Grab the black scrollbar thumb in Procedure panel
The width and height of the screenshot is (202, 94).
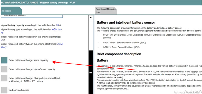coord(91,72)
